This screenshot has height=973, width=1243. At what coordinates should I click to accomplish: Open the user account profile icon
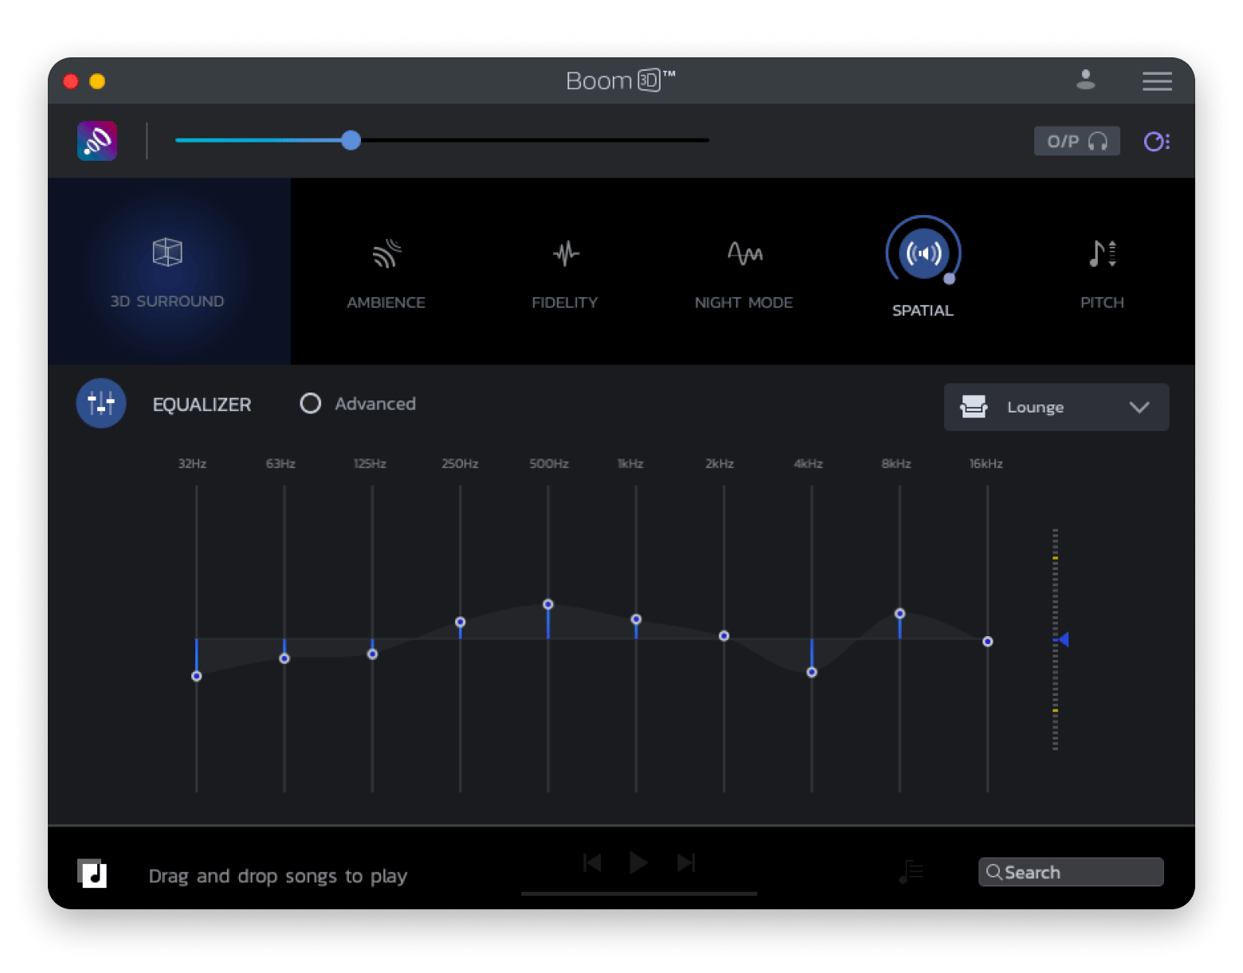[1085, 80]
